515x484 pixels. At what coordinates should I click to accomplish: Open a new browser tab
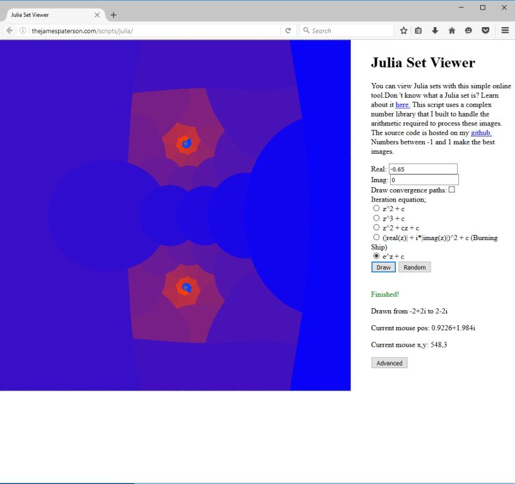(x=113, y=14)
